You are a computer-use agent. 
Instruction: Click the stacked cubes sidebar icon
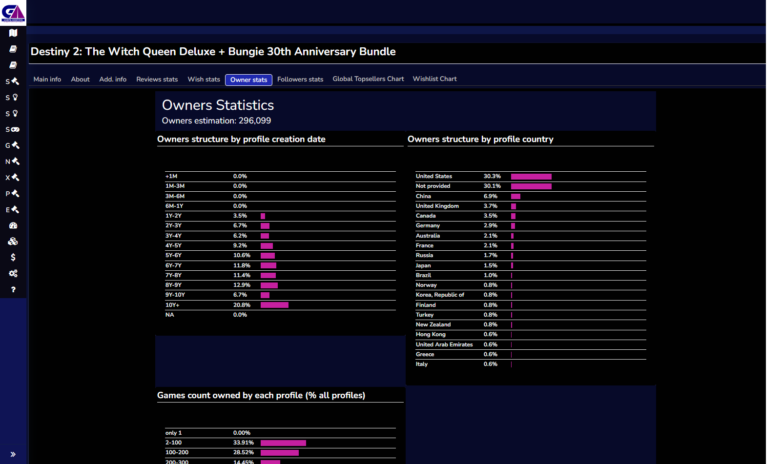[x=13, y=242]
